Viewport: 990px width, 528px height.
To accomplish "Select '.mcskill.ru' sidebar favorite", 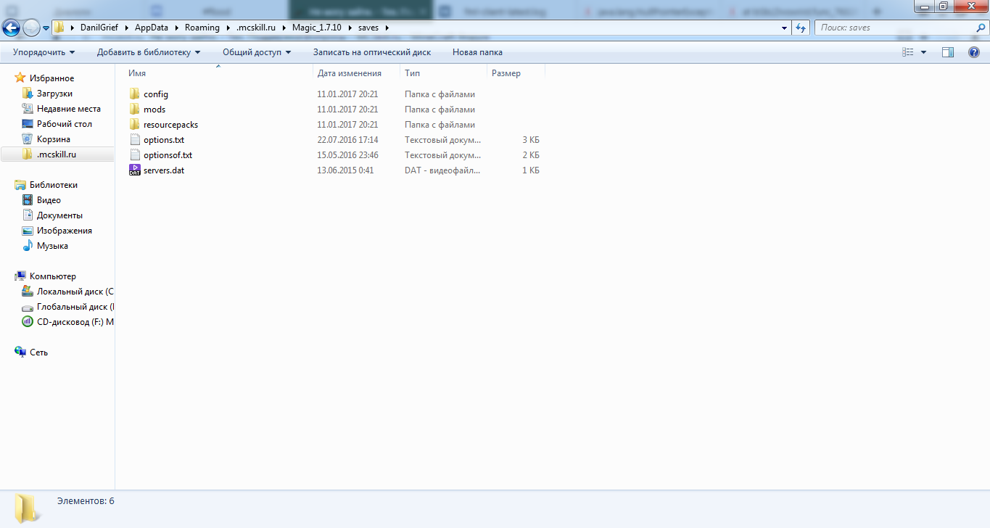I will pyautogui.click(x=57, y=154).
